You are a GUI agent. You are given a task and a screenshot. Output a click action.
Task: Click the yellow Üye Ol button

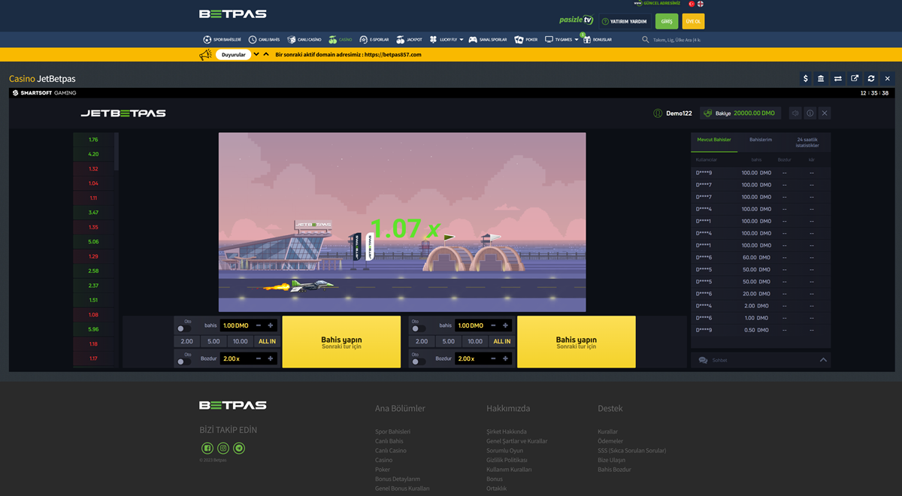pos(693,21)
